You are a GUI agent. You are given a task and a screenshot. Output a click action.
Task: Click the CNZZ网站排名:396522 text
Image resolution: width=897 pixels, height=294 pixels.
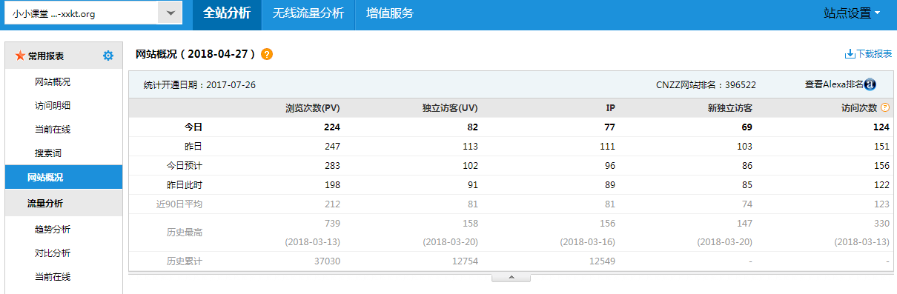point(706,85)
